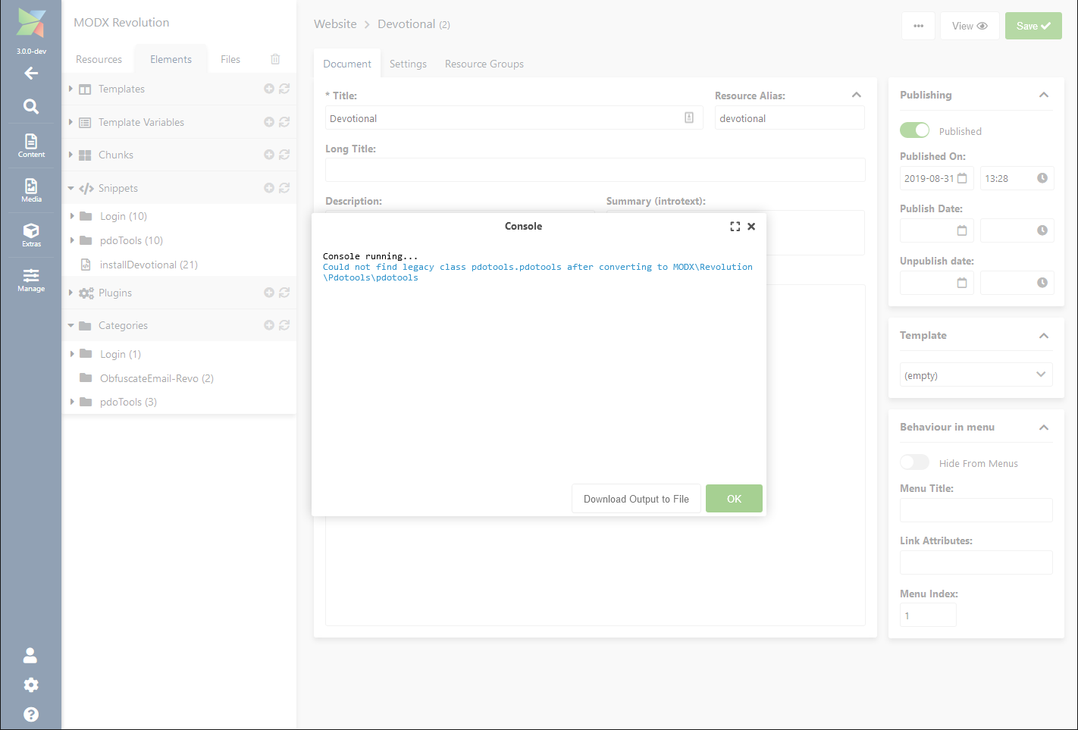1078x730 pixels.
Task: Select installDevotional (21) snippet
Action: (149, 265)
